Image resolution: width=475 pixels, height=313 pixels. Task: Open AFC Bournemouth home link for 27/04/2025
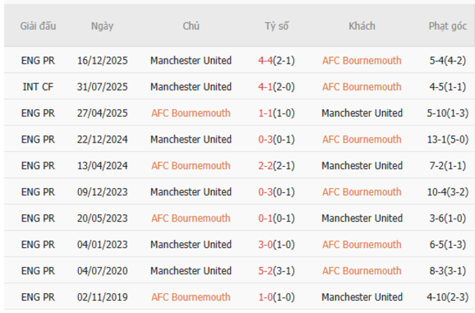tap(191, 113)
